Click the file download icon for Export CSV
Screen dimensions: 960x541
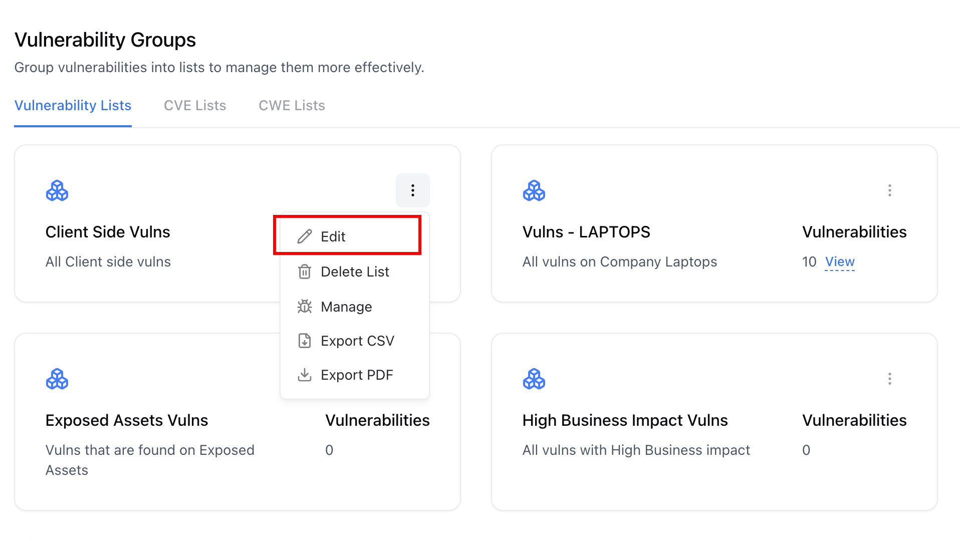pos(304,340)
